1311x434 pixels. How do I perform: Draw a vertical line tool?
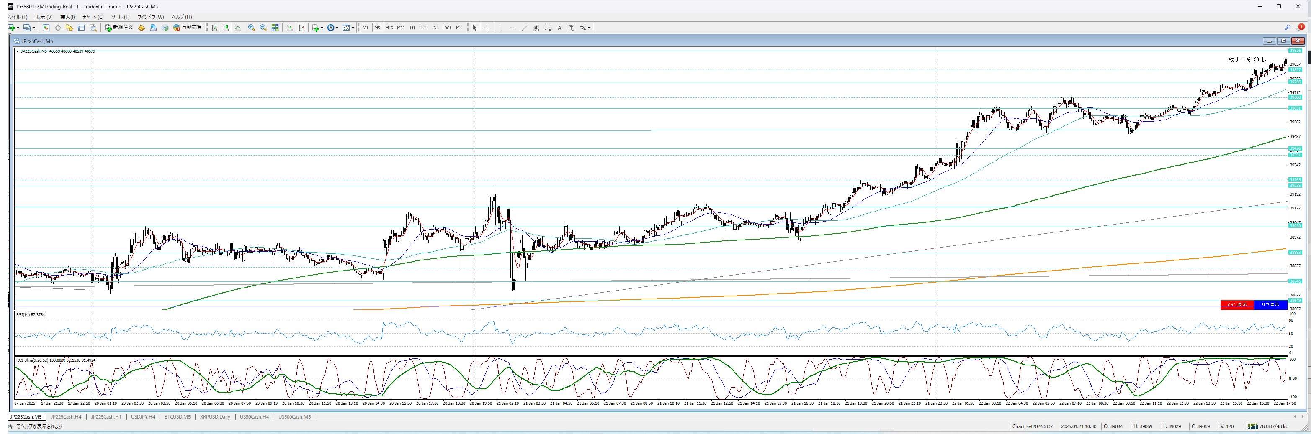[x=501, y=28]
